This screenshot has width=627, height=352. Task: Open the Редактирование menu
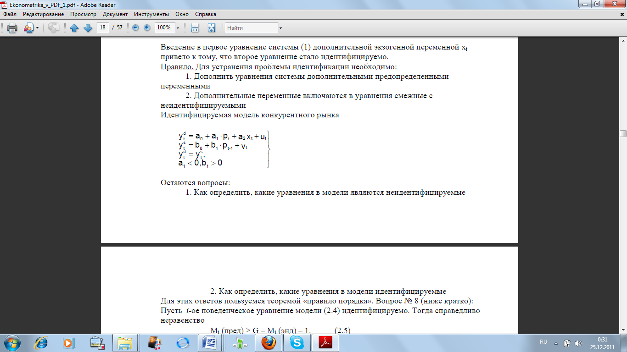point(44,14)
